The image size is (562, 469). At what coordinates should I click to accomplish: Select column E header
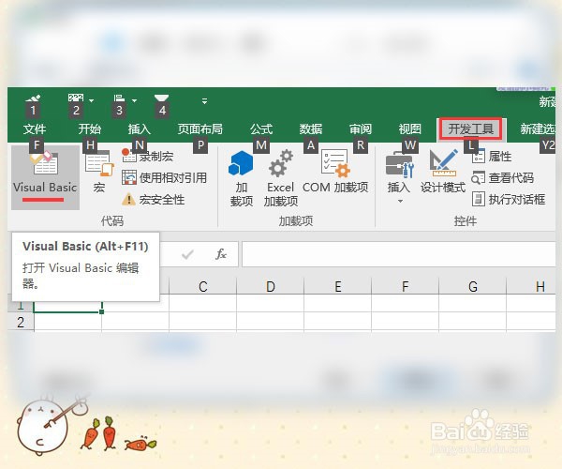pyautogui.click(x=337, y=286)
